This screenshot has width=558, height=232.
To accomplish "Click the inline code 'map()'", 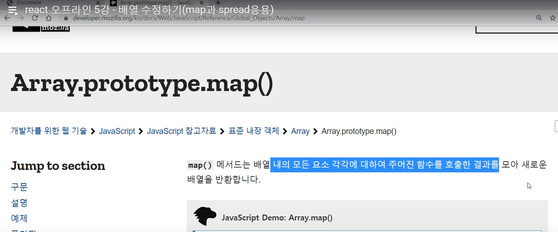I will click(200, 165).
